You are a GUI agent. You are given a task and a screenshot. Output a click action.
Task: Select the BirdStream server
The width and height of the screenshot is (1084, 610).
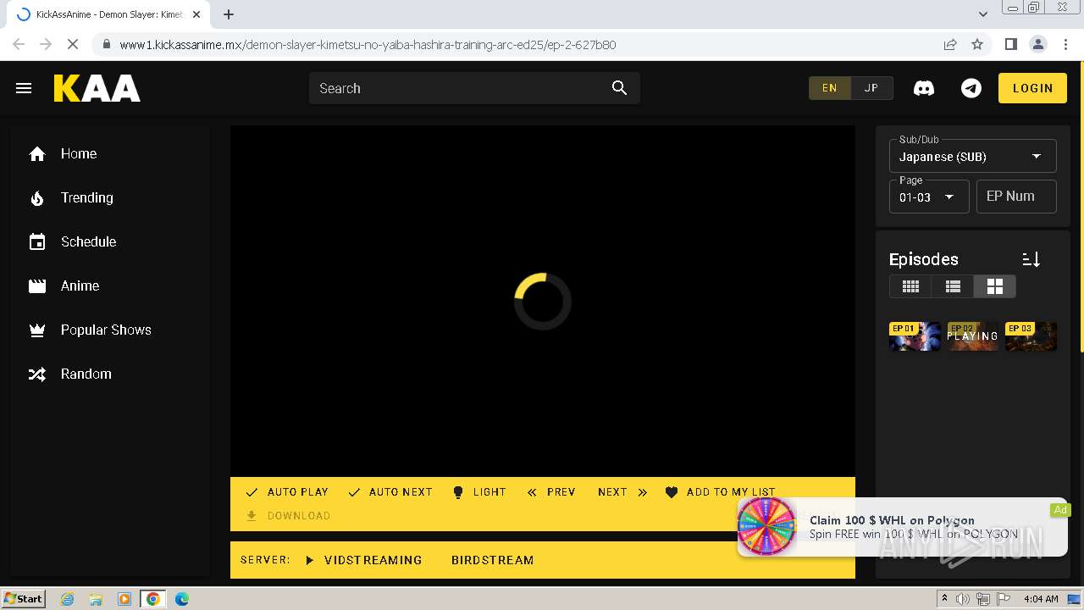[x=493, y=560]
